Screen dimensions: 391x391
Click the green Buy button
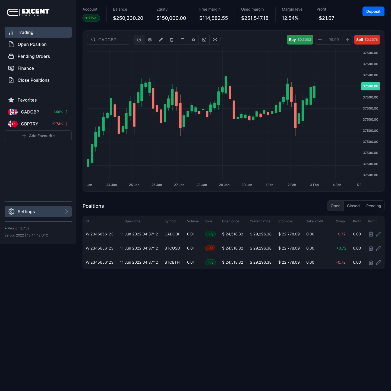tap(300, 40)
